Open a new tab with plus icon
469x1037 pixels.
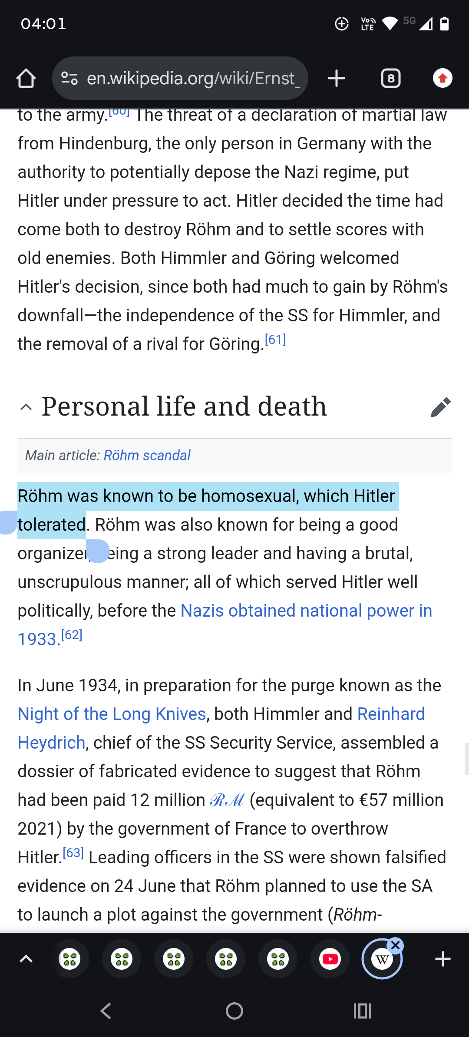click(336, 79)
